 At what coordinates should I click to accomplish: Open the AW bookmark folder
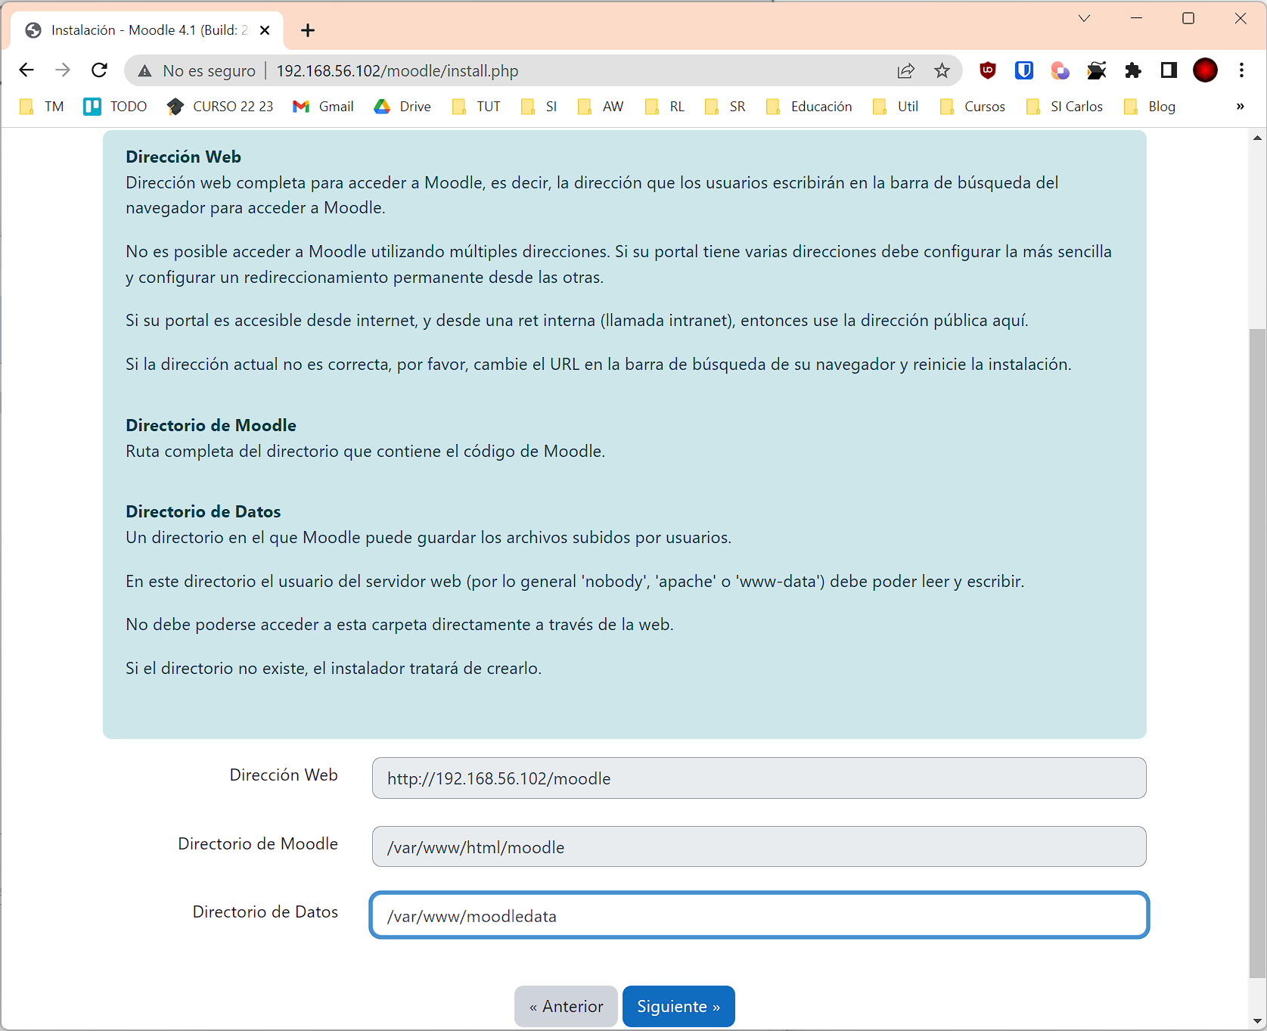pos(601,107)
